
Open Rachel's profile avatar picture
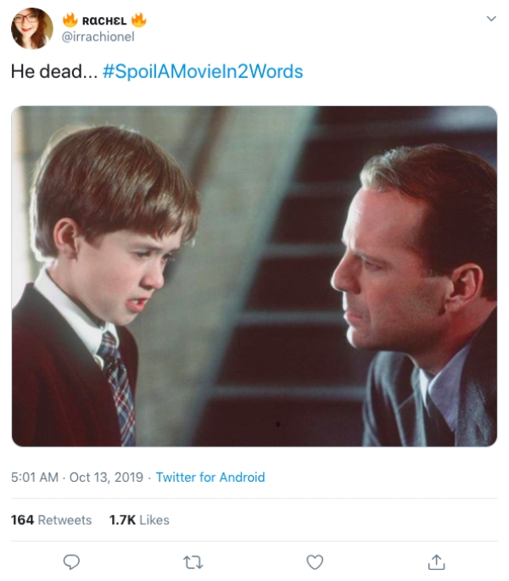31,27
